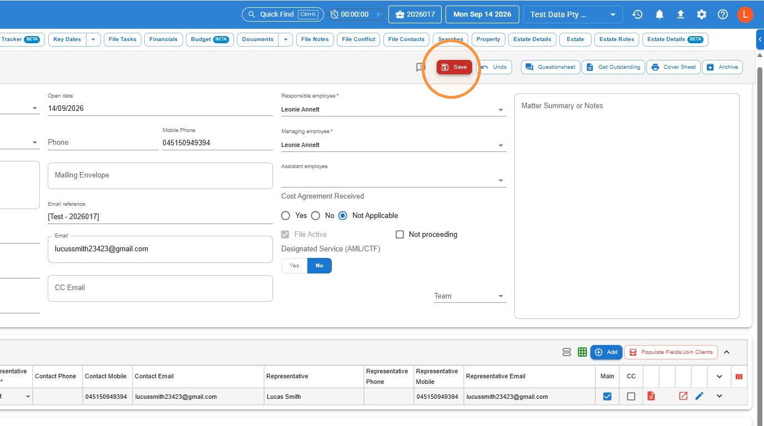Open the Estate Roles tab

pos(617,39)
